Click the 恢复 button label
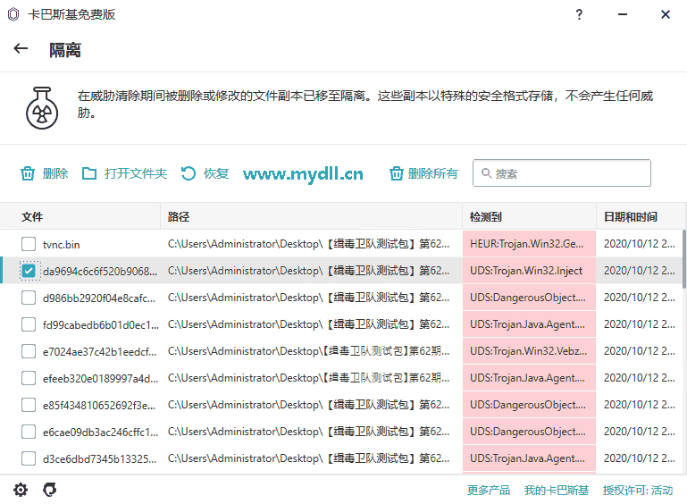Screen dimensions: 687x504 216,173
